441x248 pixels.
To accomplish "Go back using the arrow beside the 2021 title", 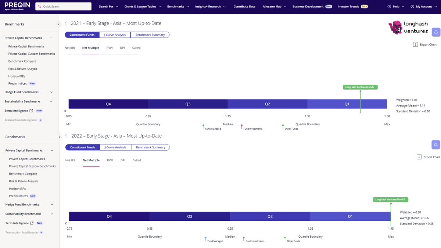I will point(66,23).
